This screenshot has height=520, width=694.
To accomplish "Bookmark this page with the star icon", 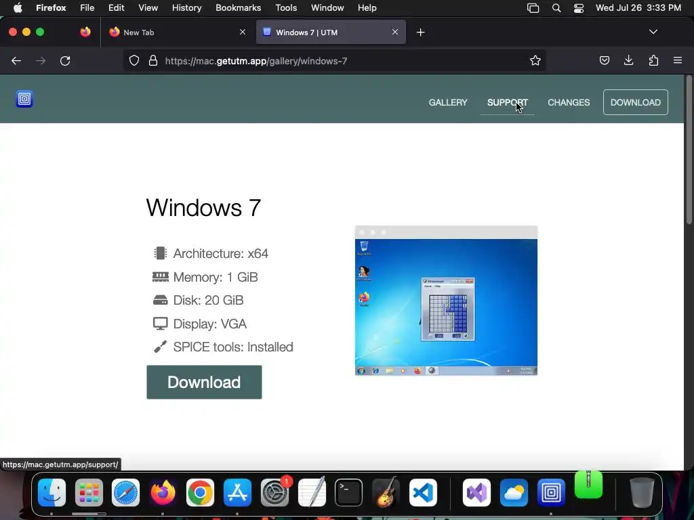I will point(535,60).
